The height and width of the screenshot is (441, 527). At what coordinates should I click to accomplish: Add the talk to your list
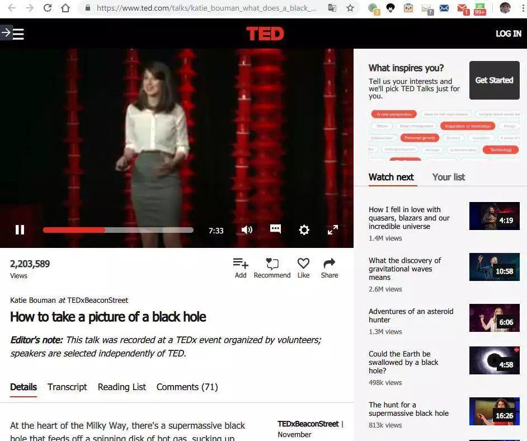(x=241, y=268)
